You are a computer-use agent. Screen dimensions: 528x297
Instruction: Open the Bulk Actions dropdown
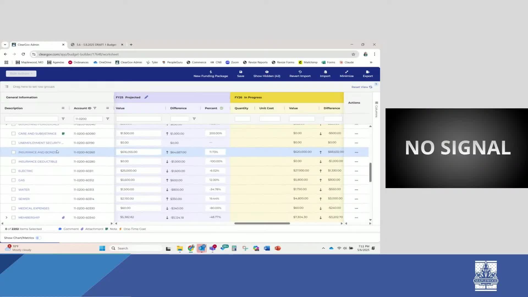[21, 73]
